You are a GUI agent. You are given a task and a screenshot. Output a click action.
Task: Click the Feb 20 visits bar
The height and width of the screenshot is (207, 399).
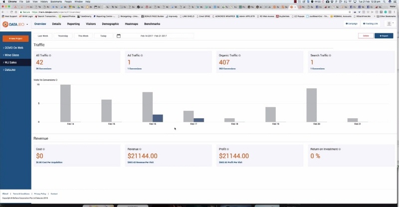click(x=312, y=105)
